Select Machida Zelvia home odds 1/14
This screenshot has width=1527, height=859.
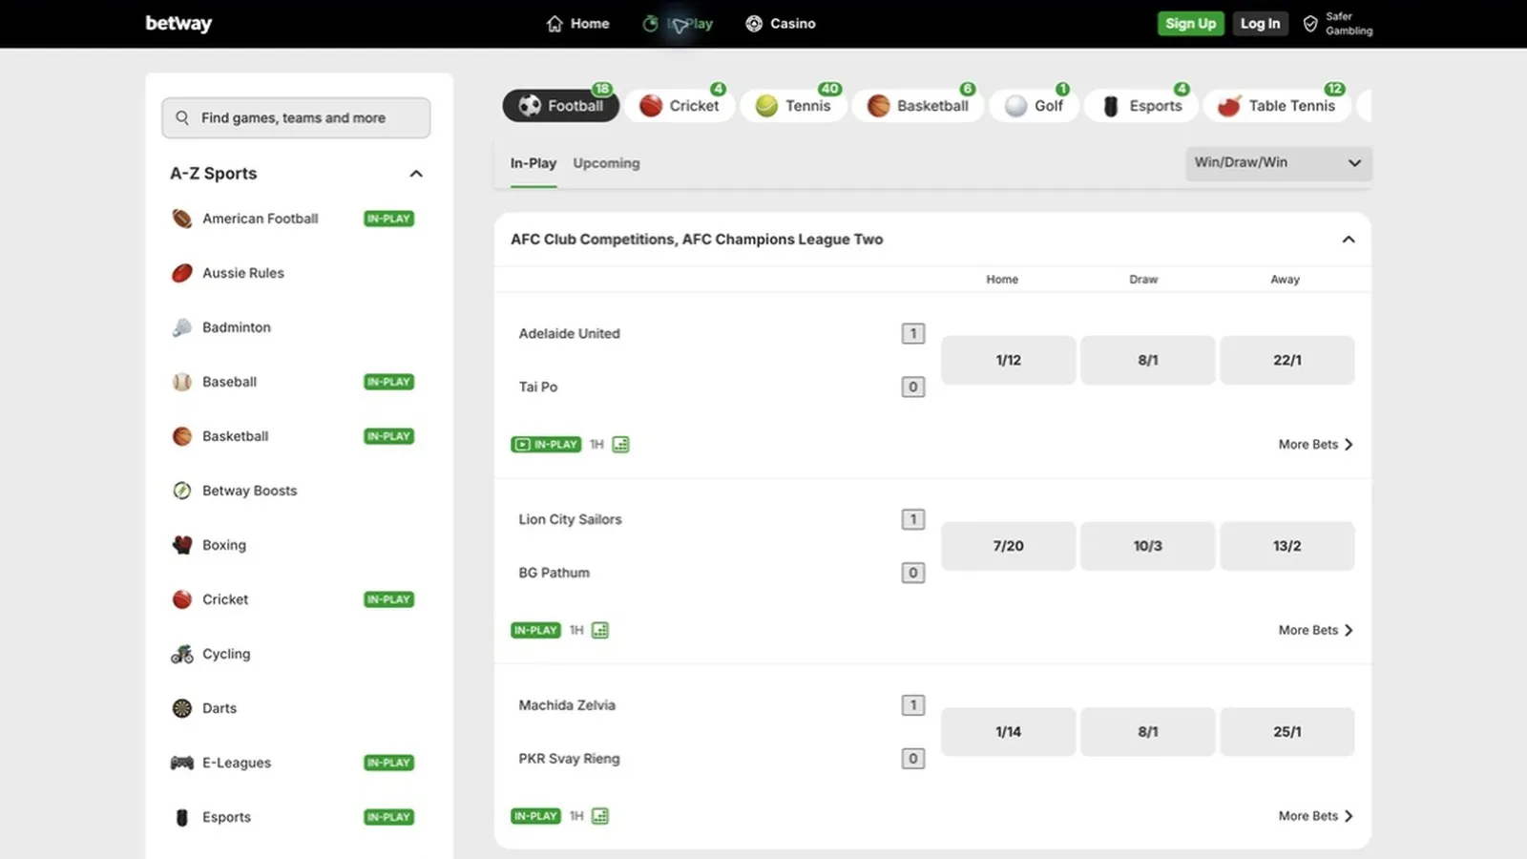pos(1008,732)
